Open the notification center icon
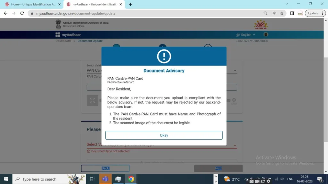This screenshot has height=184, width=328. [x=320, y=179]
